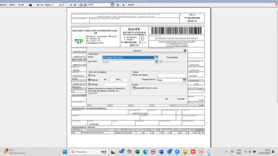Click the vertical scrollbar on the right
Screen dimensions: 278x156
coord(277,57)
